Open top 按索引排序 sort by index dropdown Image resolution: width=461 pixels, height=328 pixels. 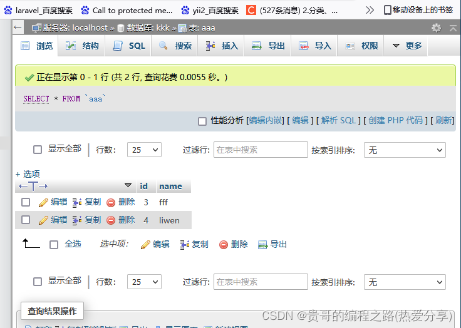405,150
